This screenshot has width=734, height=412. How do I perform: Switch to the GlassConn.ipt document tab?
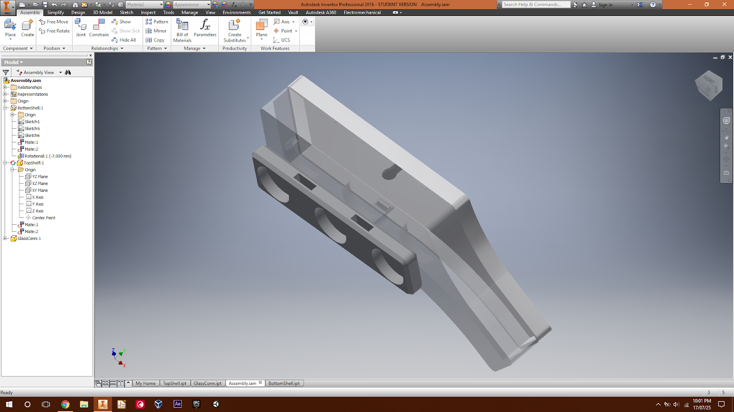[x=207, y=383]
